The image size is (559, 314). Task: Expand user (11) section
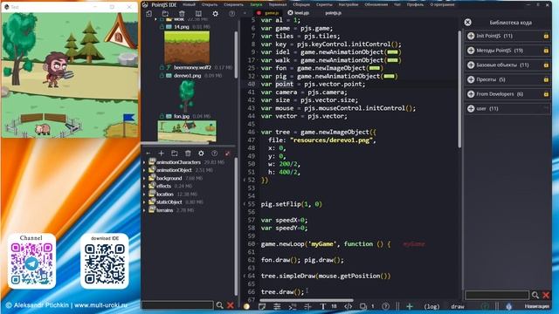471,108
